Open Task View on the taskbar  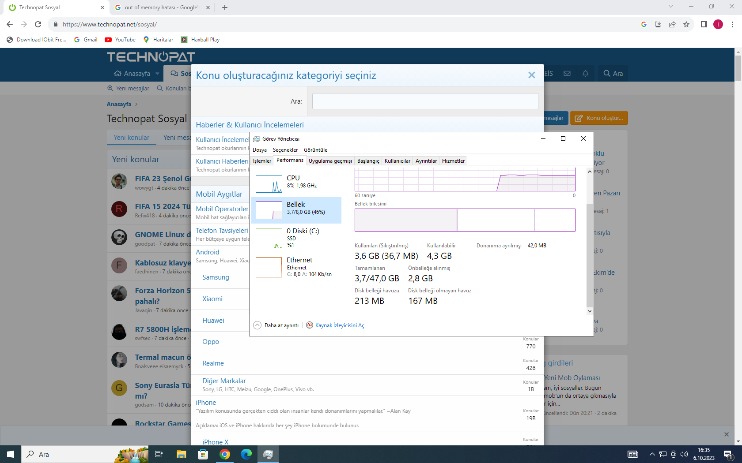(x=159, y=454)
